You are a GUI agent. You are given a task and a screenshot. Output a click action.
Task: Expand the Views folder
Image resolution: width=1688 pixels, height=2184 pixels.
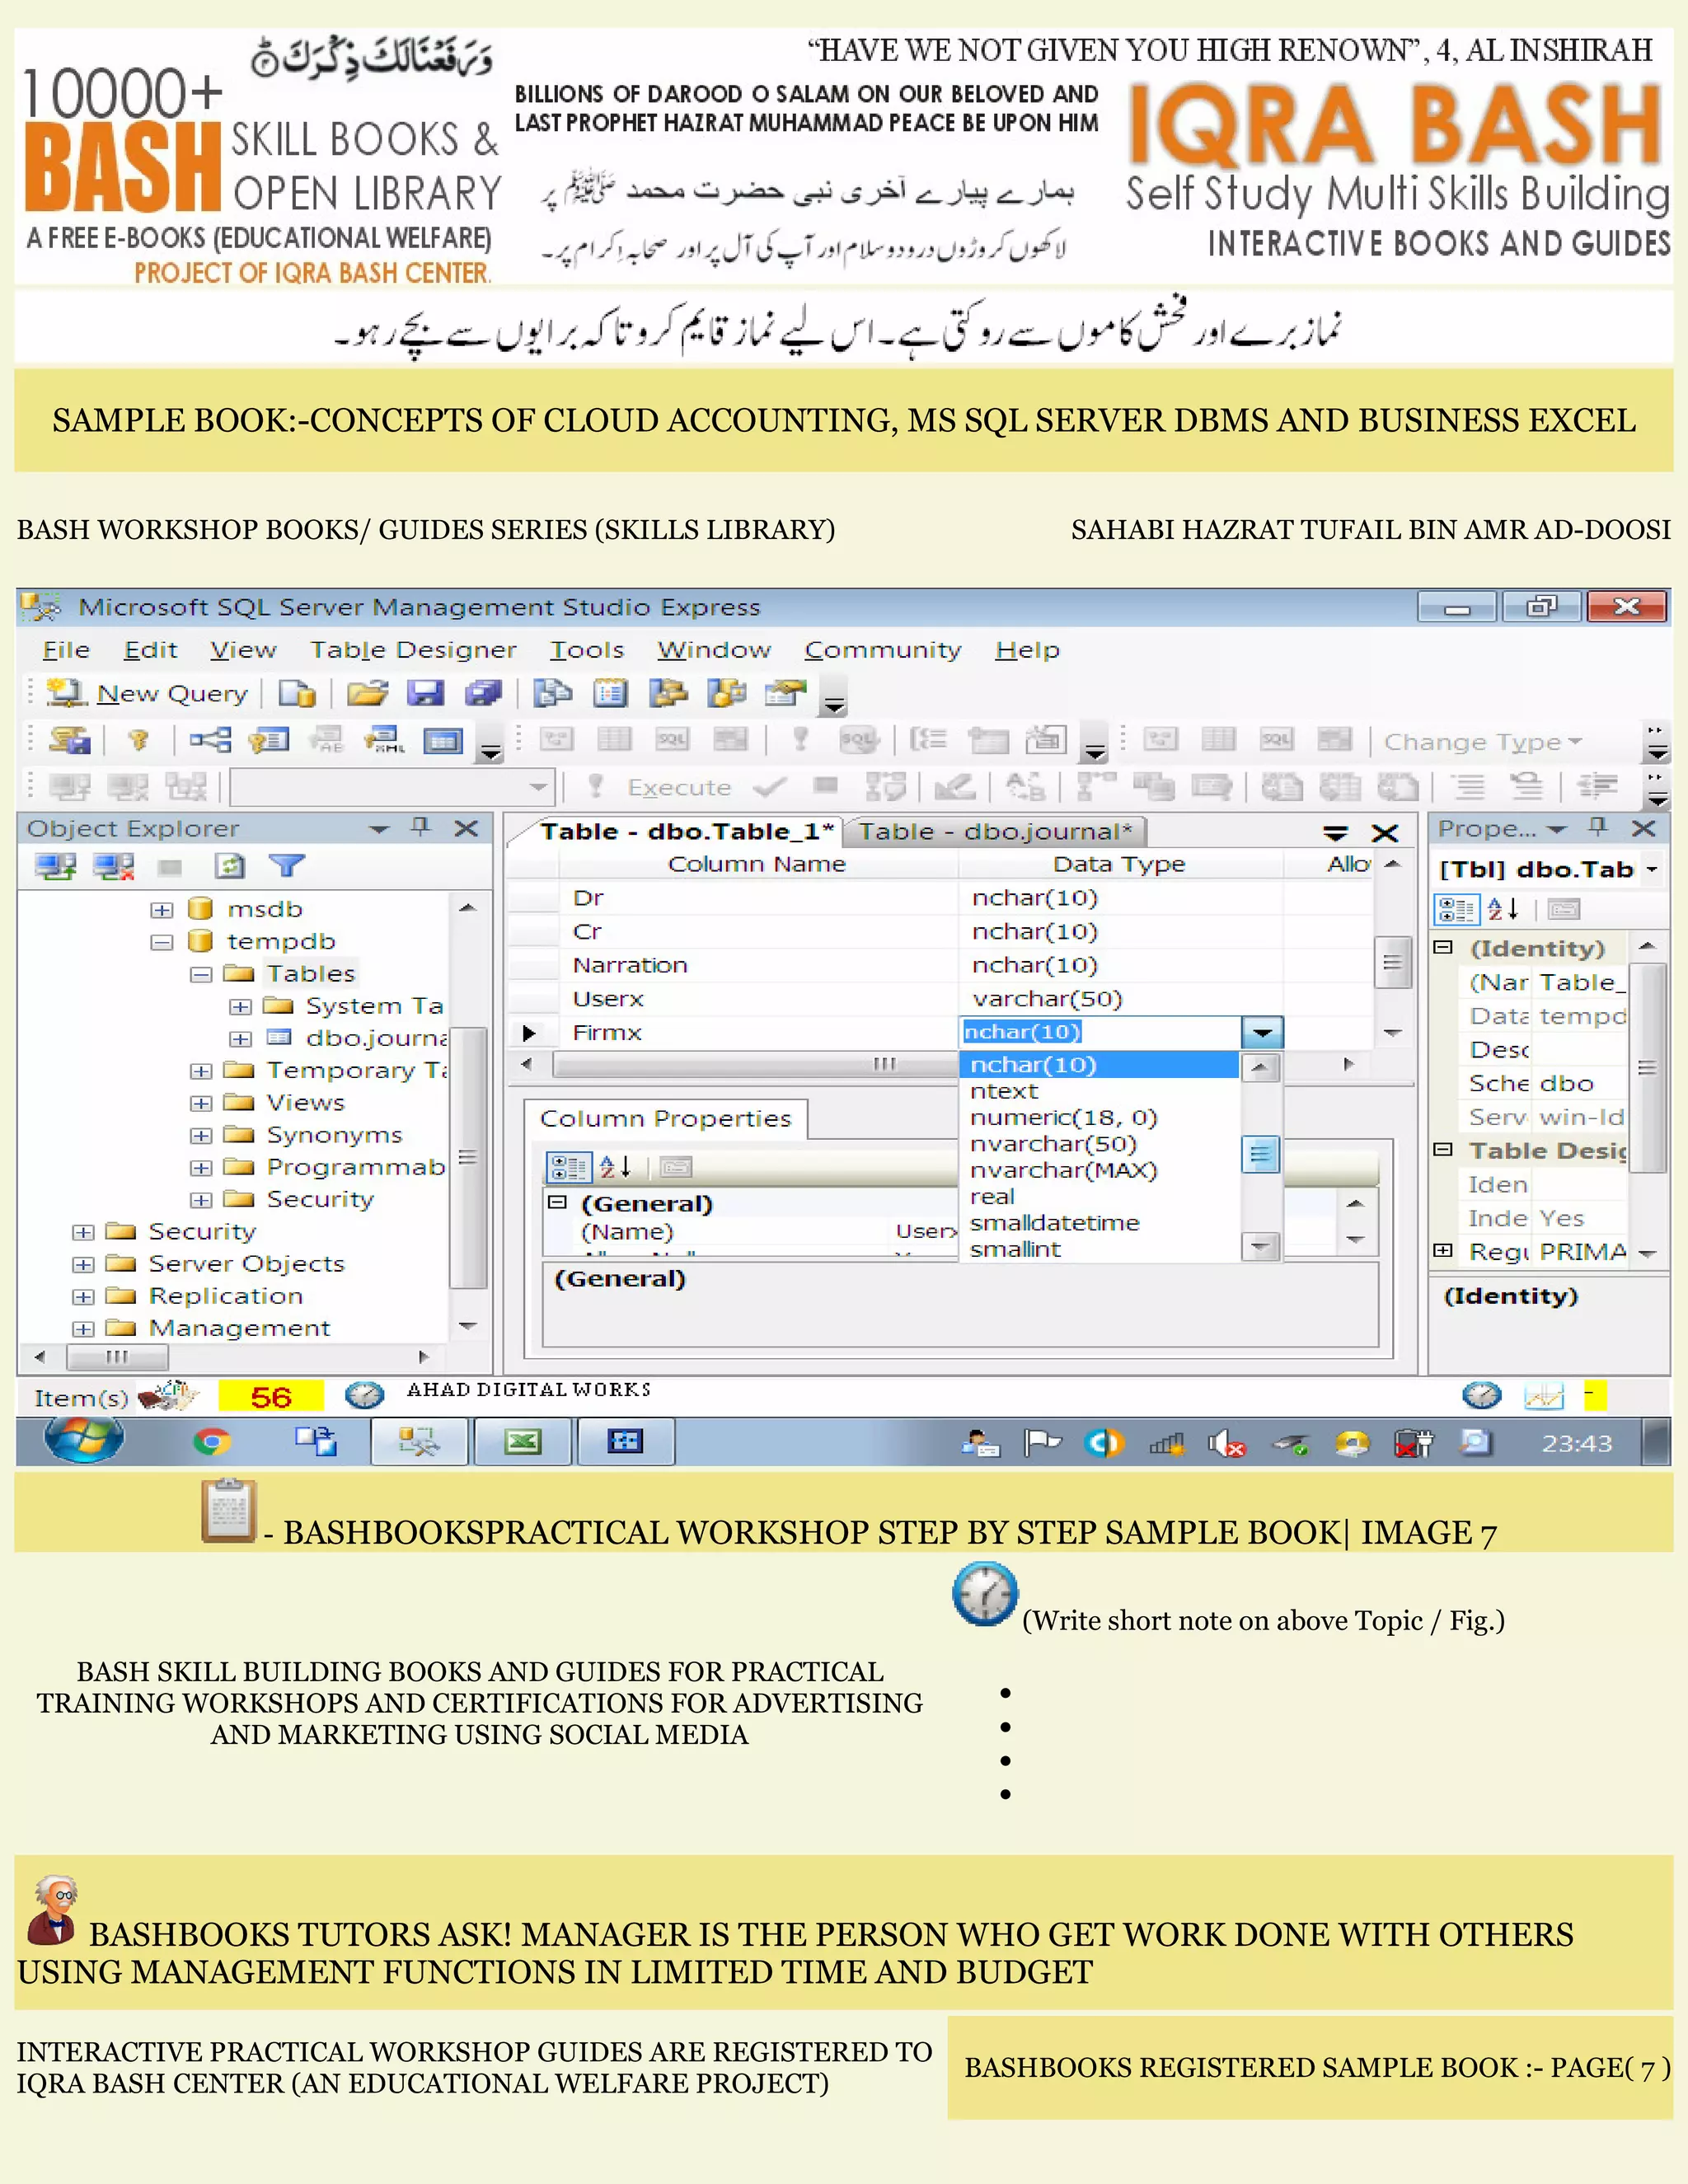pyautogui.click(x=201, y=1103)
